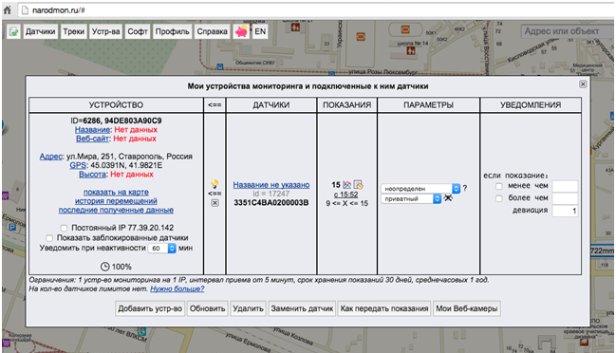Click the Адрес или объект search field
This screenshot has width=616, height=353.
tap(566, 31)
